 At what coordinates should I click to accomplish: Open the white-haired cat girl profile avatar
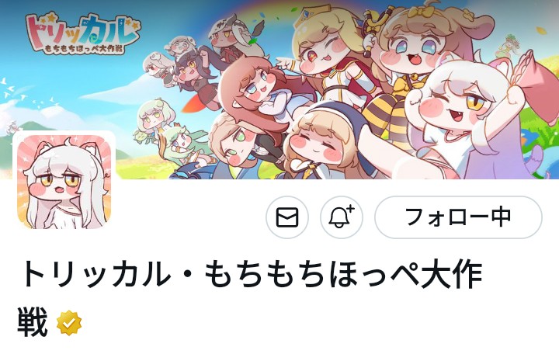[x=64, y=182]
